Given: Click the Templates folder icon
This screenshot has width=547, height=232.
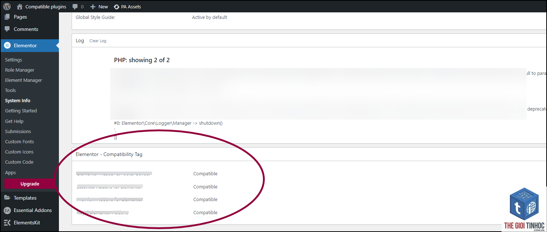Looking at the screenshot, I should [7, 198].
